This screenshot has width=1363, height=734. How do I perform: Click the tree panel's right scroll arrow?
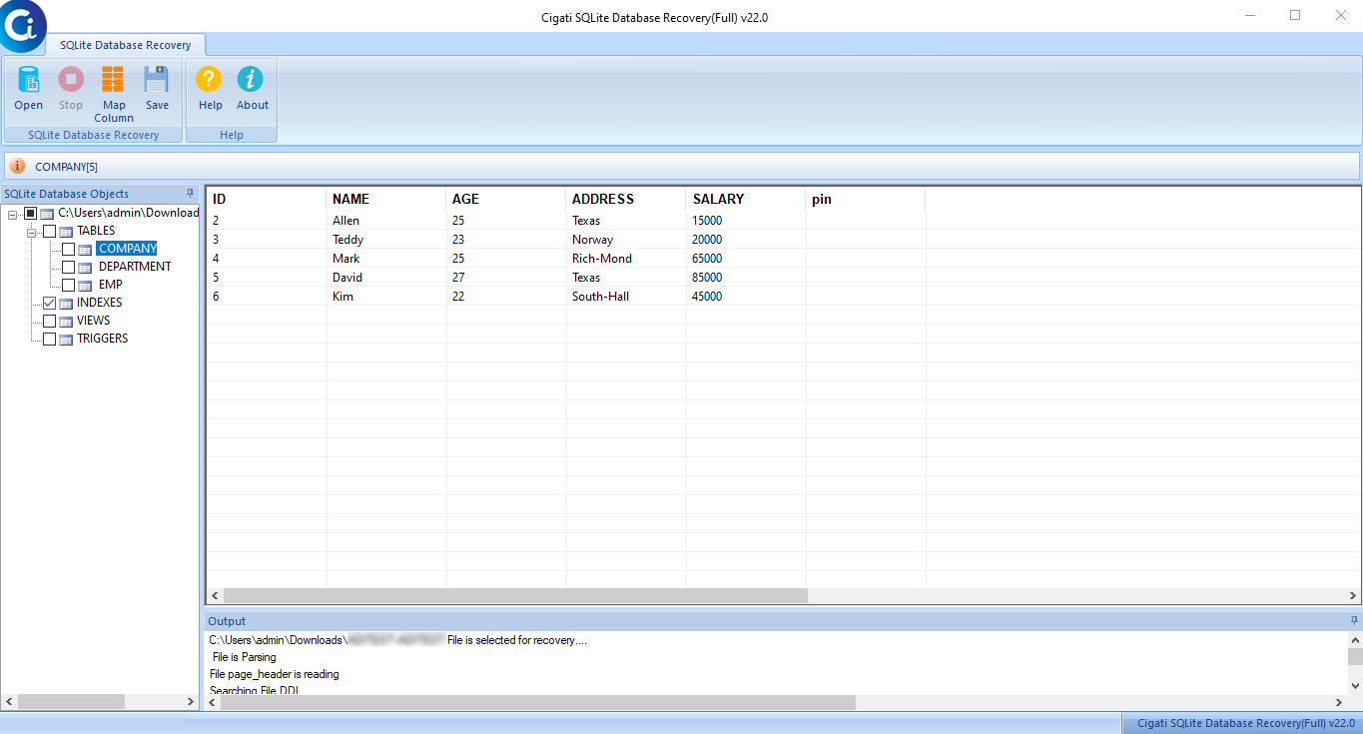(191, 702)
